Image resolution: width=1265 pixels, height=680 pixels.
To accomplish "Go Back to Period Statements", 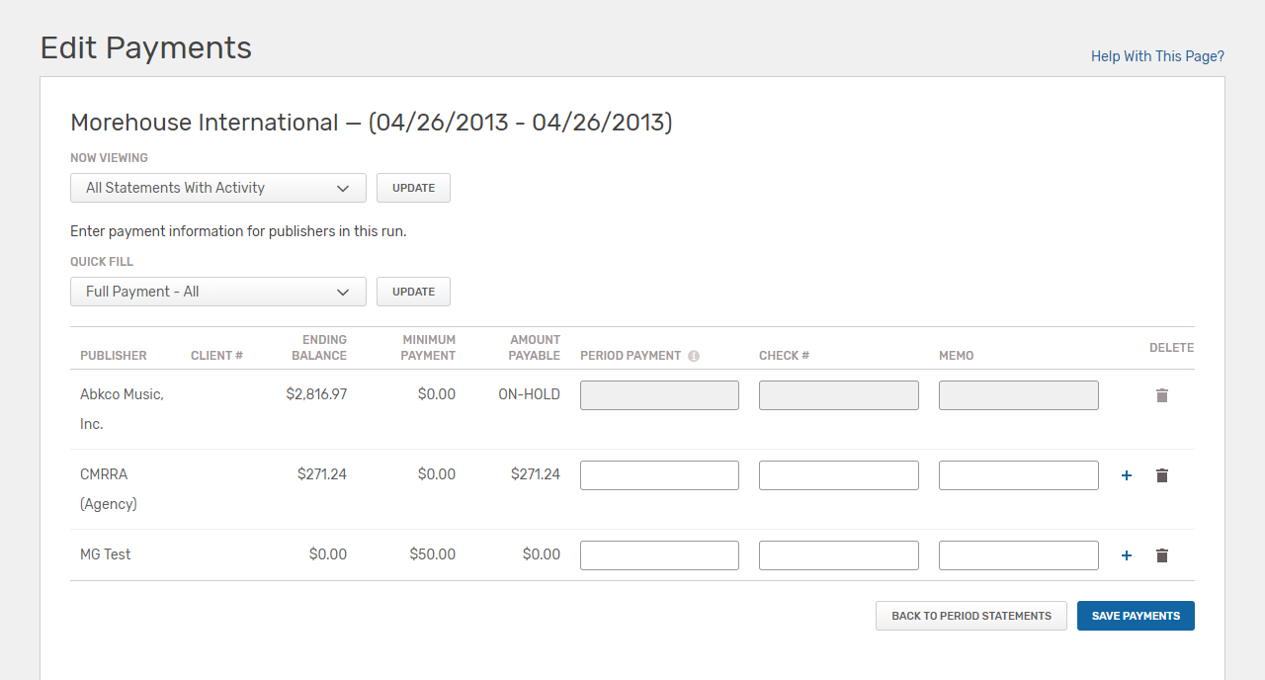I will click(971, 616).
